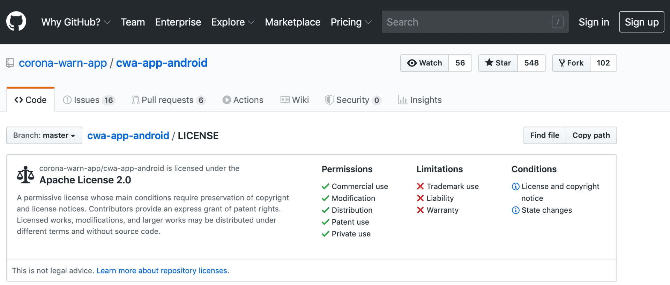Go to the Enterprise page
Image resolution: width=670 pixels, height=285 pixels.
click(x=178, y=22)
